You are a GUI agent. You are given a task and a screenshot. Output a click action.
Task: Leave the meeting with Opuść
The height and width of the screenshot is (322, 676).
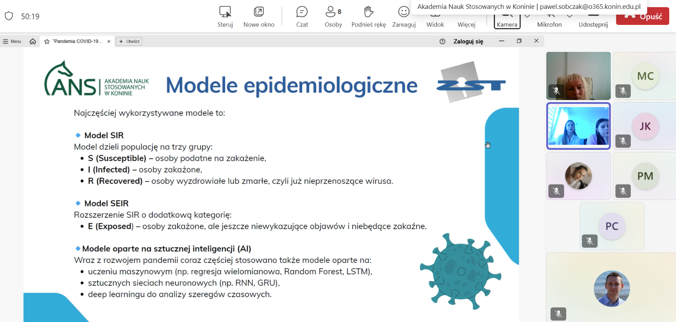click(642, 16)
